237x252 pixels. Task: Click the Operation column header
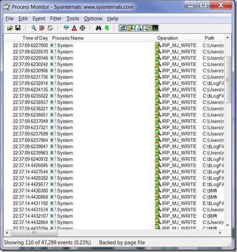pyautogui.click(x=178, y=38)
